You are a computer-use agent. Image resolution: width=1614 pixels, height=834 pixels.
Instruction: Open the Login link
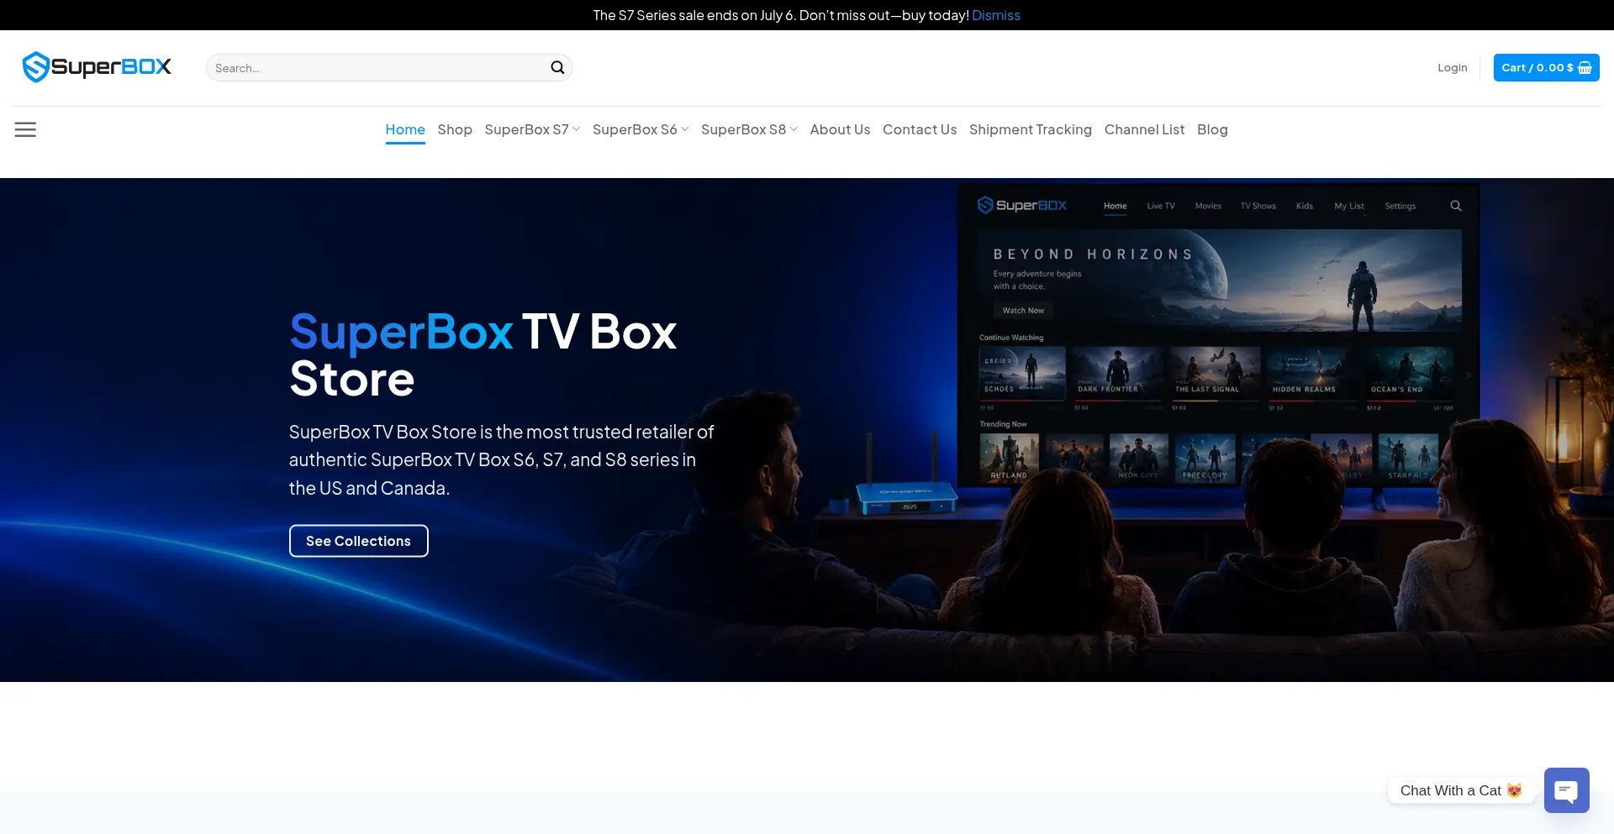point(1452,68)
